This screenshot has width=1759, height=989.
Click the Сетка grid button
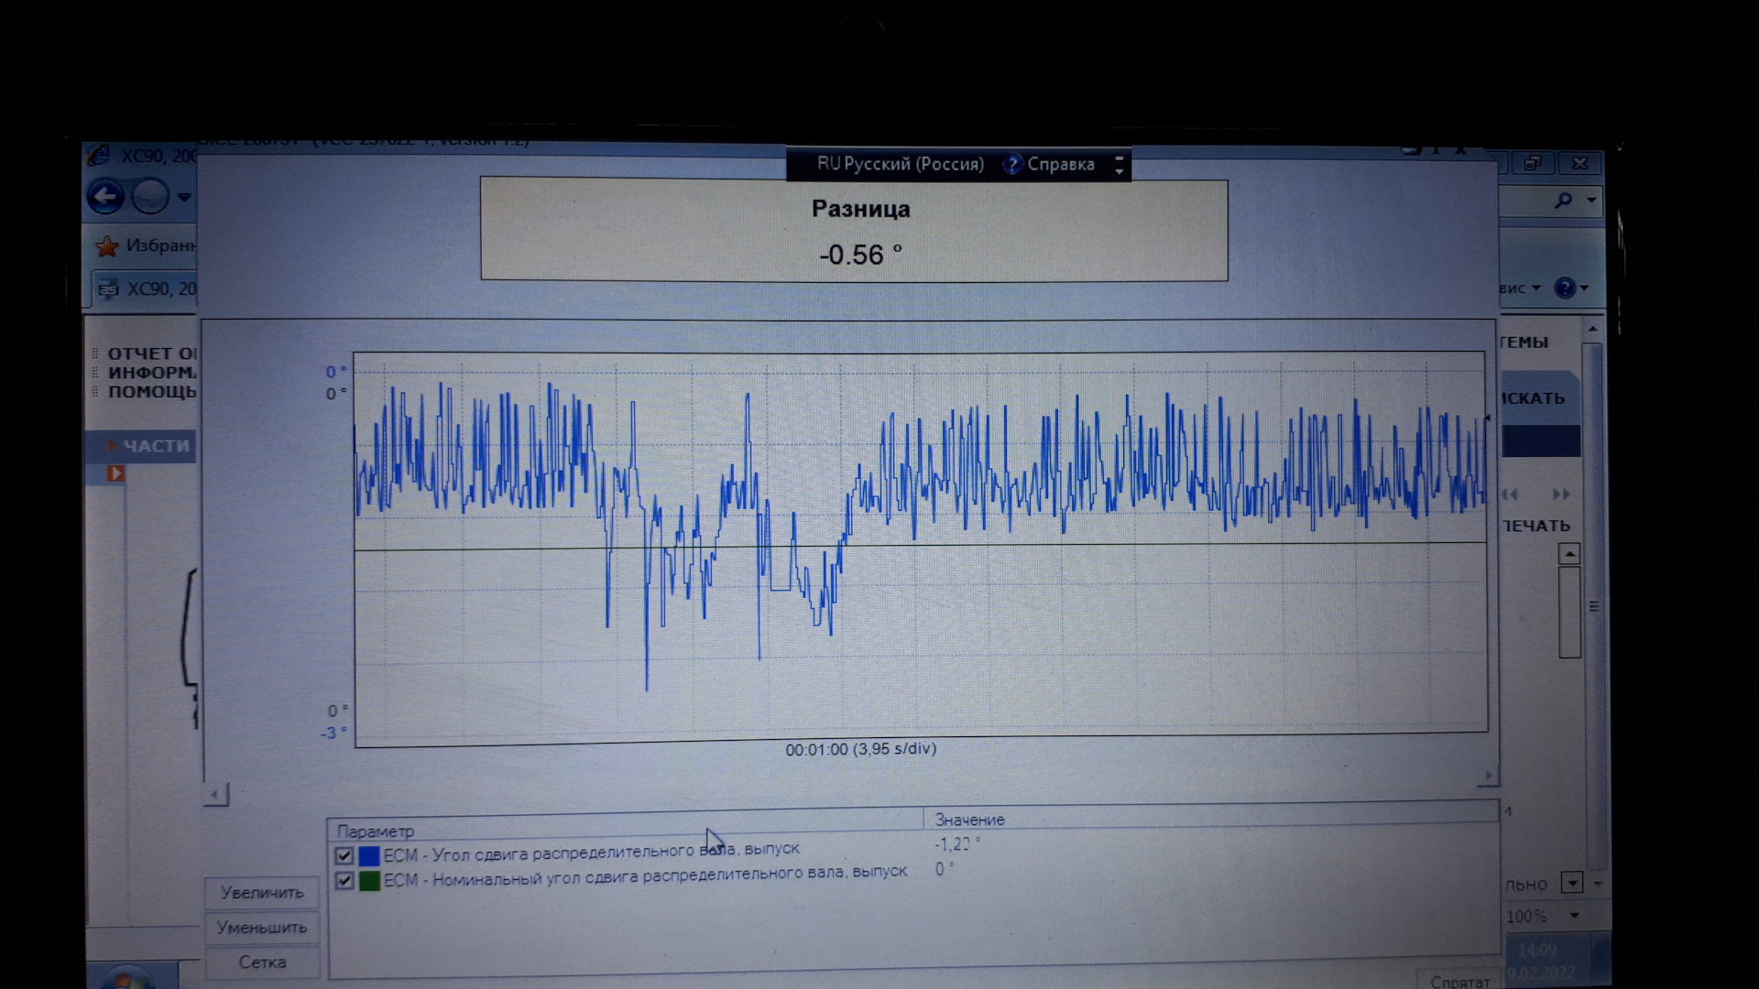pyautogui.click(x=262, y=962)
